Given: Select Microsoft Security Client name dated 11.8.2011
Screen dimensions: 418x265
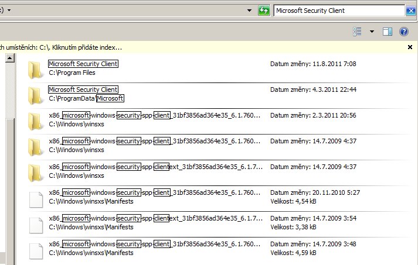Looking at the screenshot, I should pyautogui.click(x=83, y=64).
